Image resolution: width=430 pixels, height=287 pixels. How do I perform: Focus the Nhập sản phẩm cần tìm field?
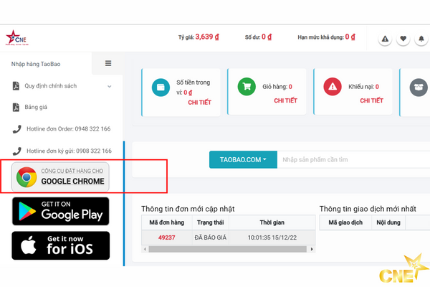click(354, 159)
